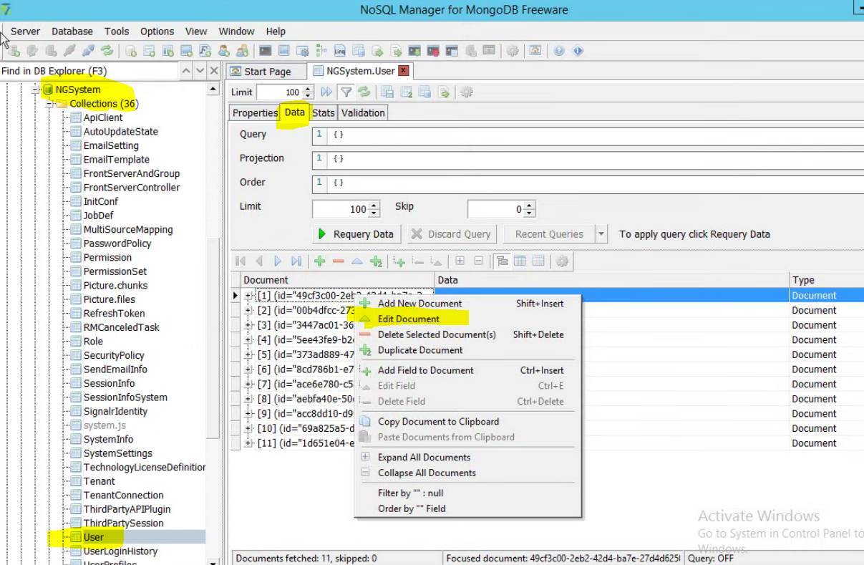This screenshot has width=864, height=565.
Task: Collapse the NGSystem database node
Action: (x=34, y=90)
